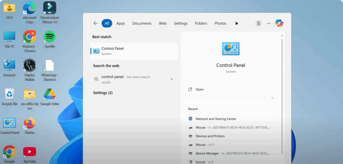Click Open for Control Panel

point(200,90)
